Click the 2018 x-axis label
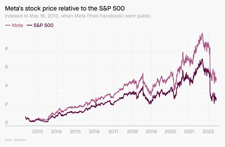Viewport: 225px width, 147px height. [x=132, y=132]
